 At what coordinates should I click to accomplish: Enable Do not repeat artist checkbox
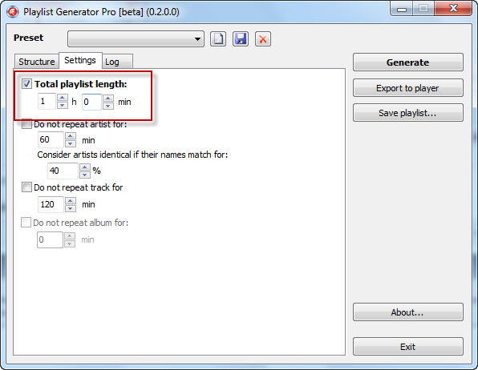(x=26, y=124)
